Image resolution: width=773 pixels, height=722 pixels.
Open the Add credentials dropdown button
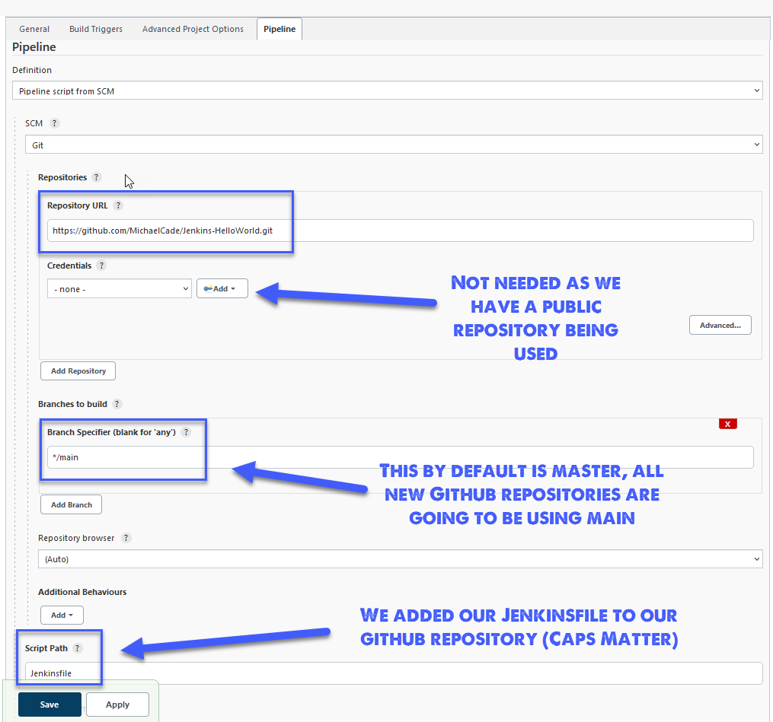(x=222, y=289)
